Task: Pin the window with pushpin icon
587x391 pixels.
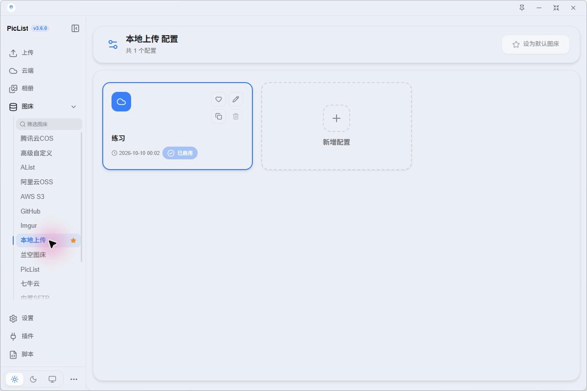Action: (x=522, y=8)
